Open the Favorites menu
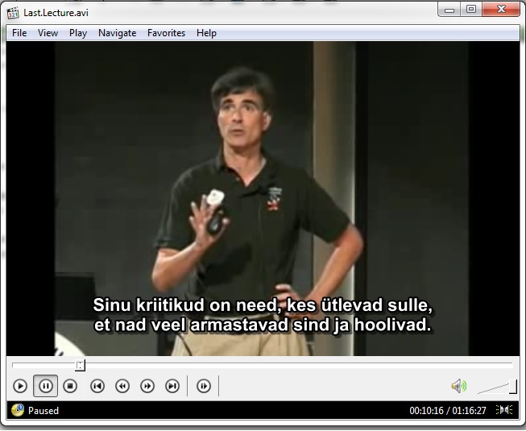 coord(166,33)
